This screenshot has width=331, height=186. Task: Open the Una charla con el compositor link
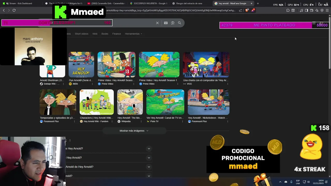206,80
